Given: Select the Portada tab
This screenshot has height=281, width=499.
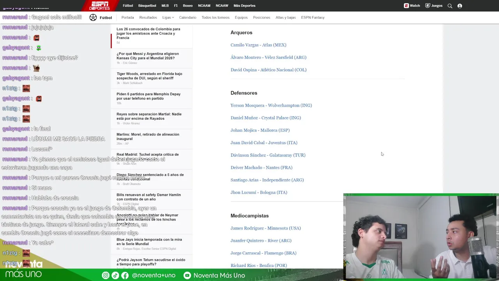Looking at the screenshot, I should (x=127, y=18).
